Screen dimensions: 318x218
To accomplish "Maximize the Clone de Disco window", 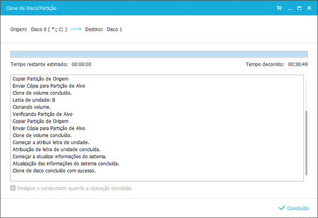I will click(x=299, y=8).
